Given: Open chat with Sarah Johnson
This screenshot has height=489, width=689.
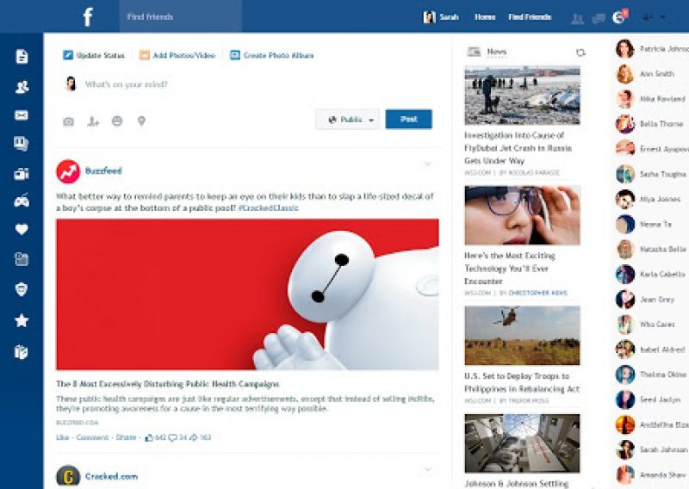Looking at the screenshot, I should pyautogui.click(x=652, y=449).
